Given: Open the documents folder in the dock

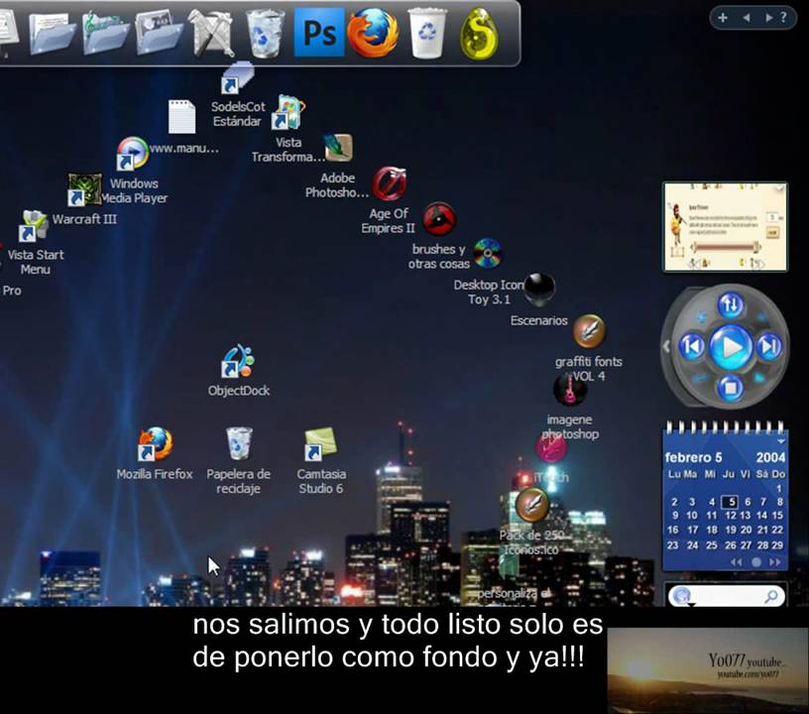Looking at the screenshot, I should click(51, 34).
